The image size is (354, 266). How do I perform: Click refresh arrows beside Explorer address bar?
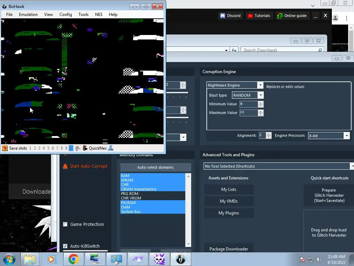(x=234, y=50)
